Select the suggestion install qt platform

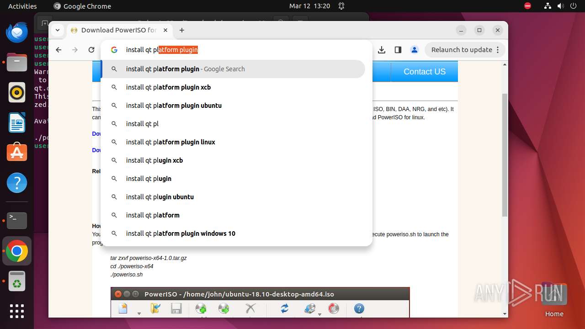coord(233,215)
